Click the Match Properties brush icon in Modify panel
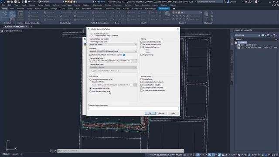The height and width of the screenshot is (157, 279). pos(160,13)
